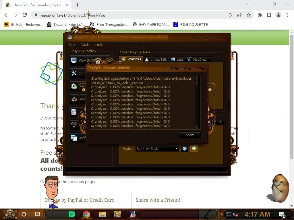Click the muted volume tray icon
This screenshot has width=294, height=220.
pos(236,214)
